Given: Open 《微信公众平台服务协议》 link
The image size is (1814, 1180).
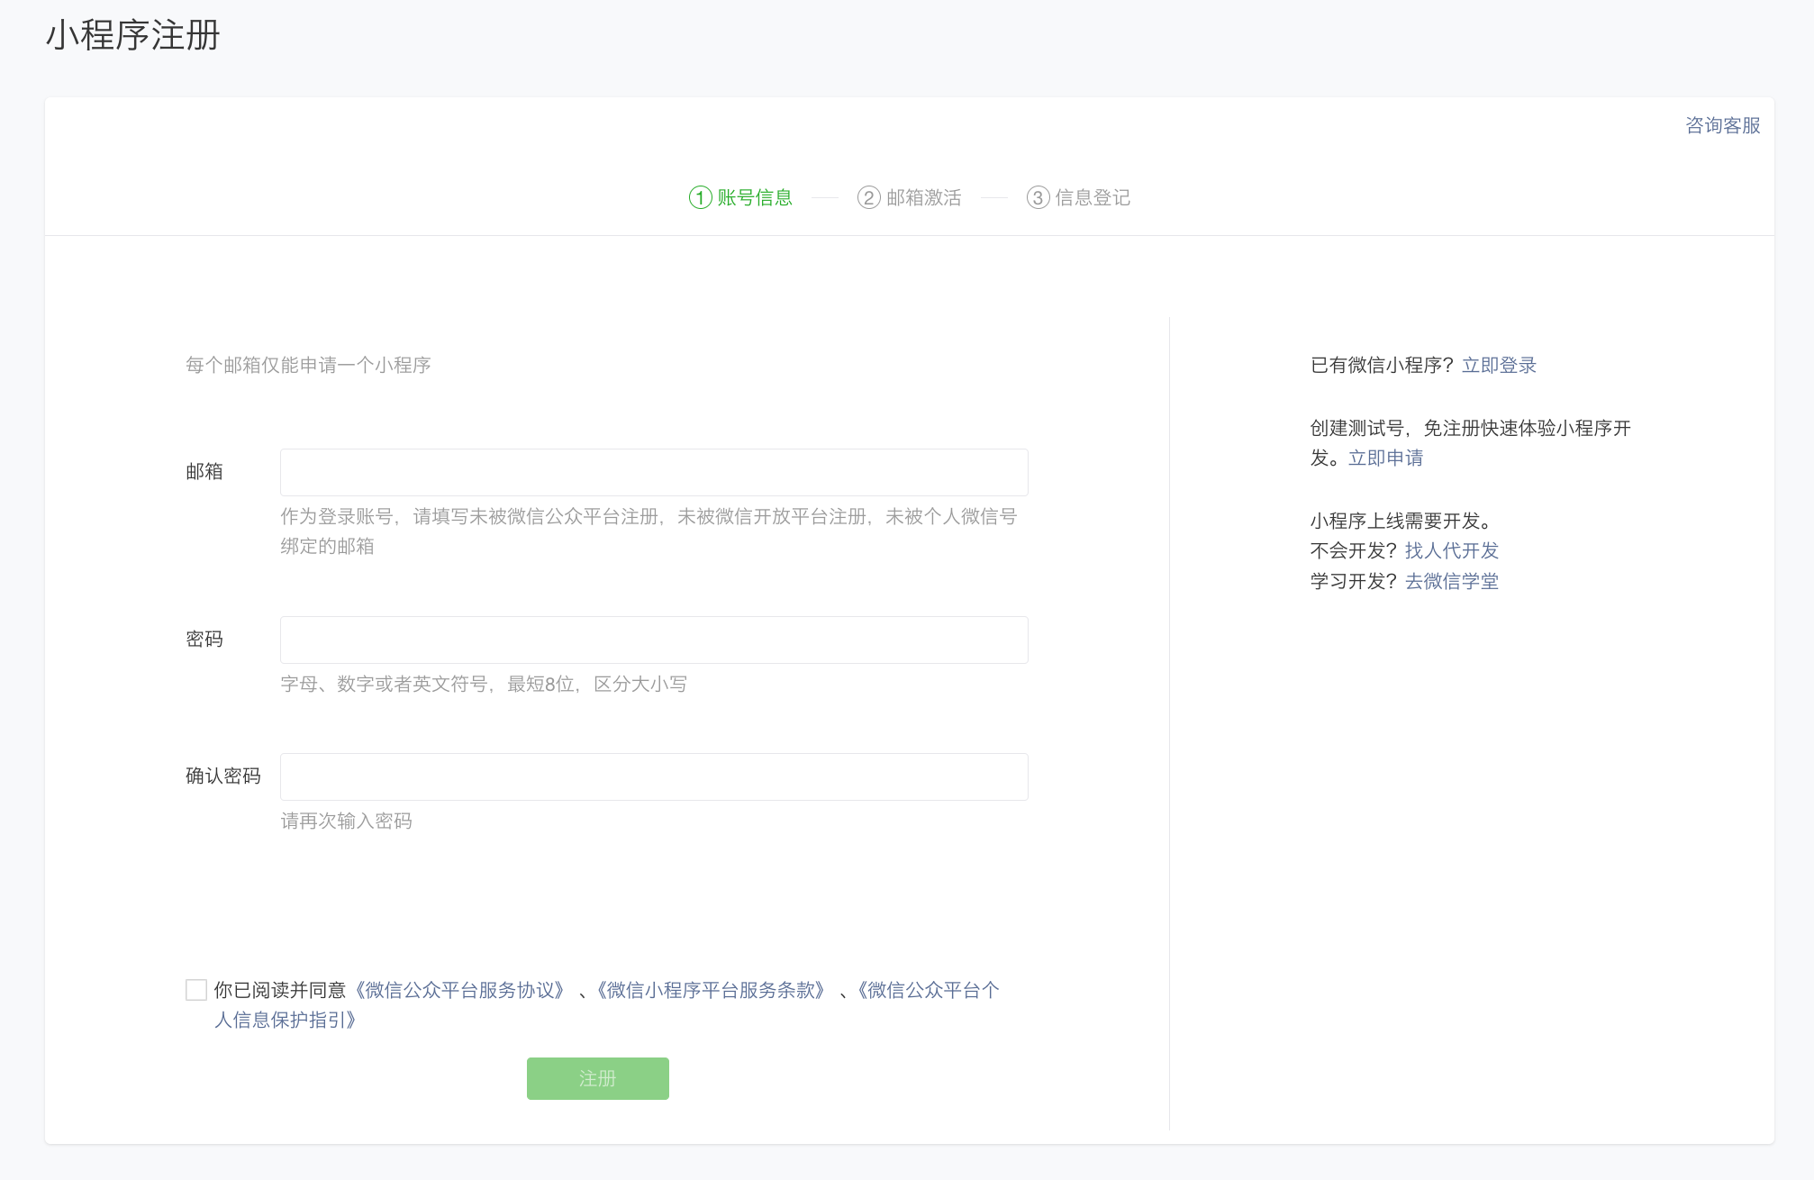Looking at the screenshot, I should point(460,990).
